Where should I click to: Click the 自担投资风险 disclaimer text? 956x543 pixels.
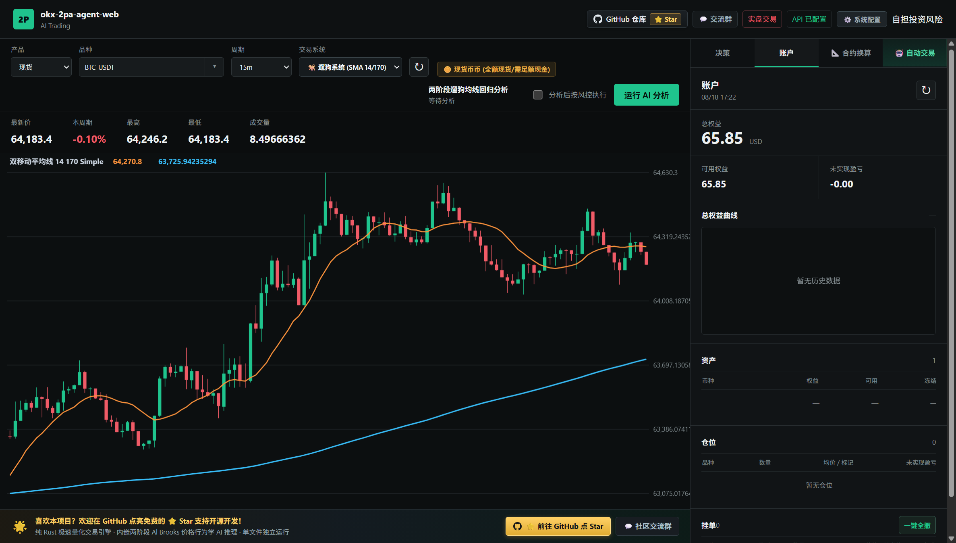coord(917,19)
